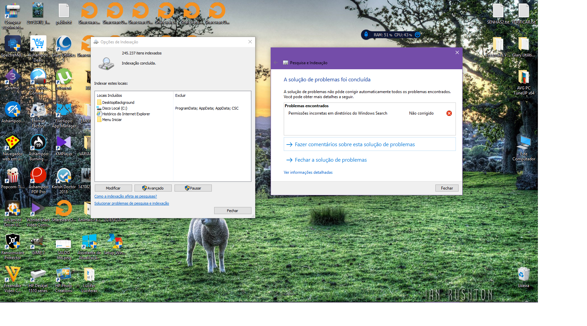
Task: Close the Pesquisa e Indexação troubleshooter window
Action: pos(457,52)
